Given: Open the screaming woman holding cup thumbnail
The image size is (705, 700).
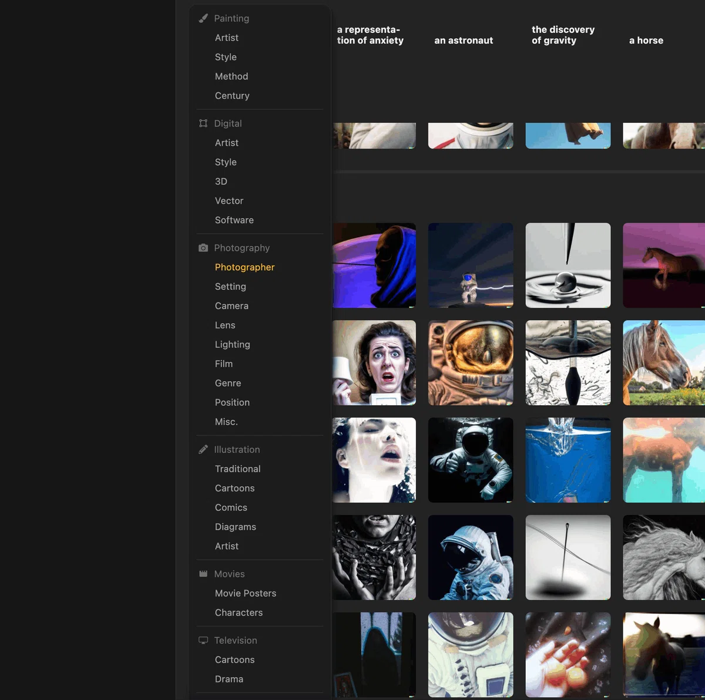Looking at the screenshot, I should (374, 363).
